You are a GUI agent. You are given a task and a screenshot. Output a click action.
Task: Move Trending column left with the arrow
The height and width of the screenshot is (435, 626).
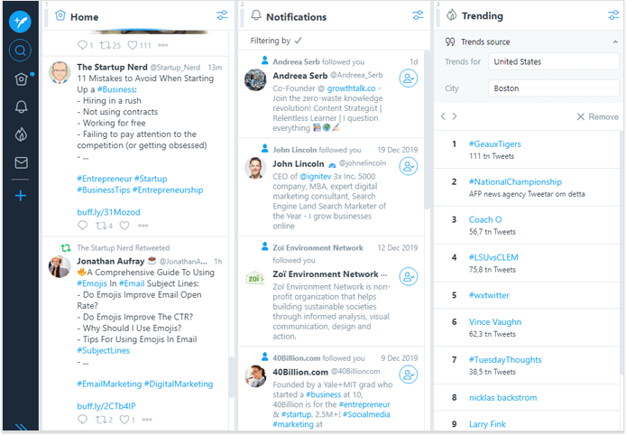pos(443,116)
